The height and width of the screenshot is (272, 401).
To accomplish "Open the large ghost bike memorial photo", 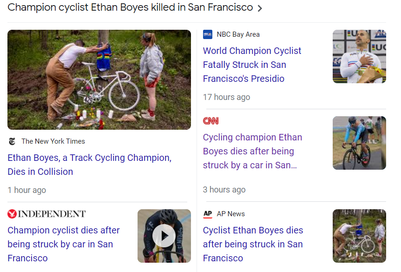I will [x=99, y=80].
